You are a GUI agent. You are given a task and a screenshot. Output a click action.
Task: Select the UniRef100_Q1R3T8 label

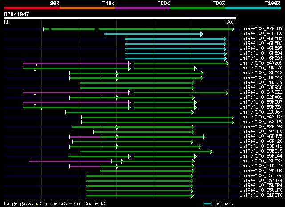(x=261, y=195)
